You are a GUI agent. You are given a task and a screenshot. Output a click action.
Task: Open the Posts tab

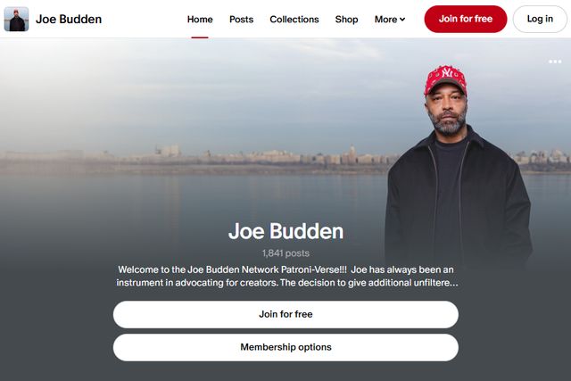pyautogui.click(x=242, y=20)
